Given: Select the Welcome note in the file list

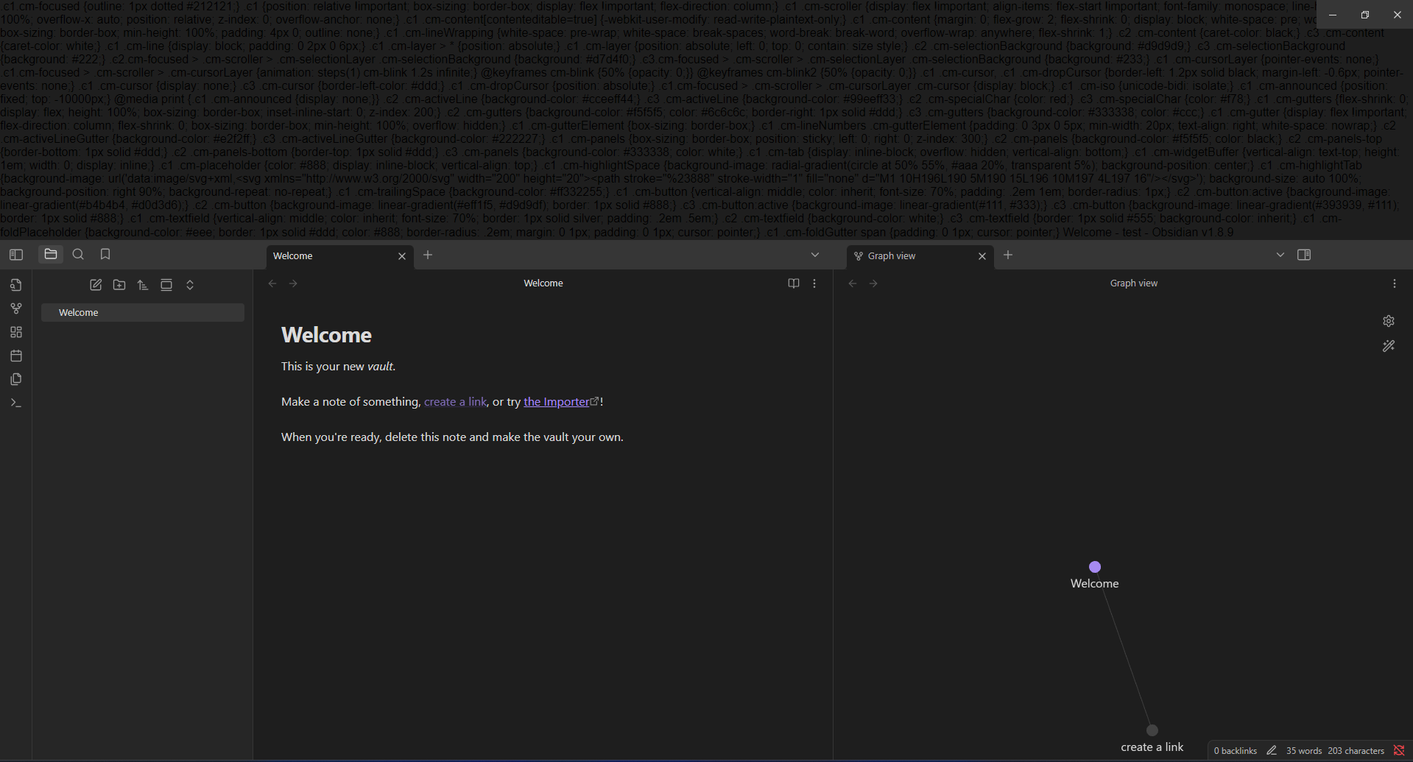Looking at the screenshot, I should click(143, 312).
